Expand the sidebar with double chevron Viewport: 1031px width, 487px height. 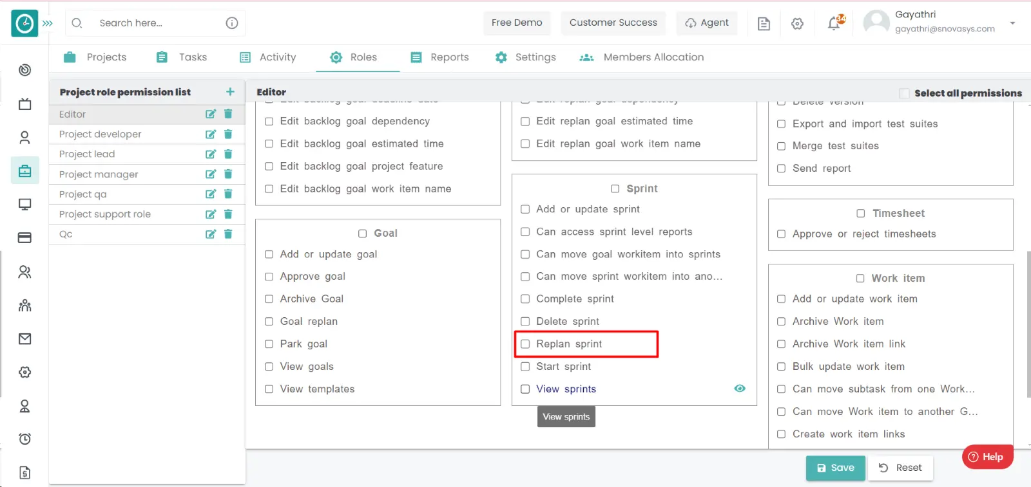pos(48,23)
